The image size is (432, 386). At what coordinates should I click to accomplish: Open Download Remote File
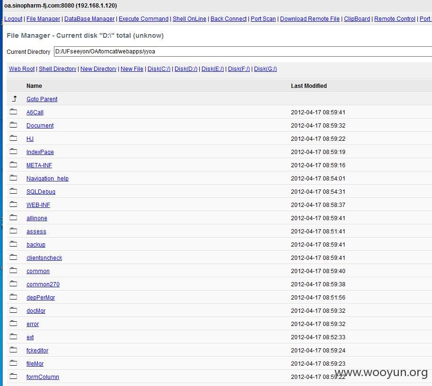click(309, 19)
